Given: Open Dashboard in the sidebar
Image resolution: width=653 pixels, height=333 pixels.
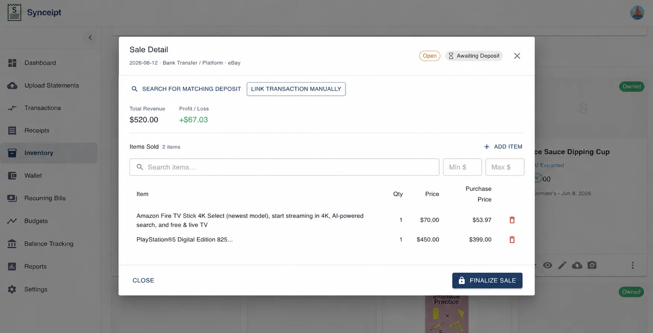Looking at the screenshot, I should tap(49, 63).
